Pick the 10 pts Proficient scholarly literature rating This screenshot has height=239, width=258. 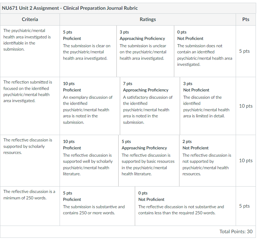click(x=89, y=161)
